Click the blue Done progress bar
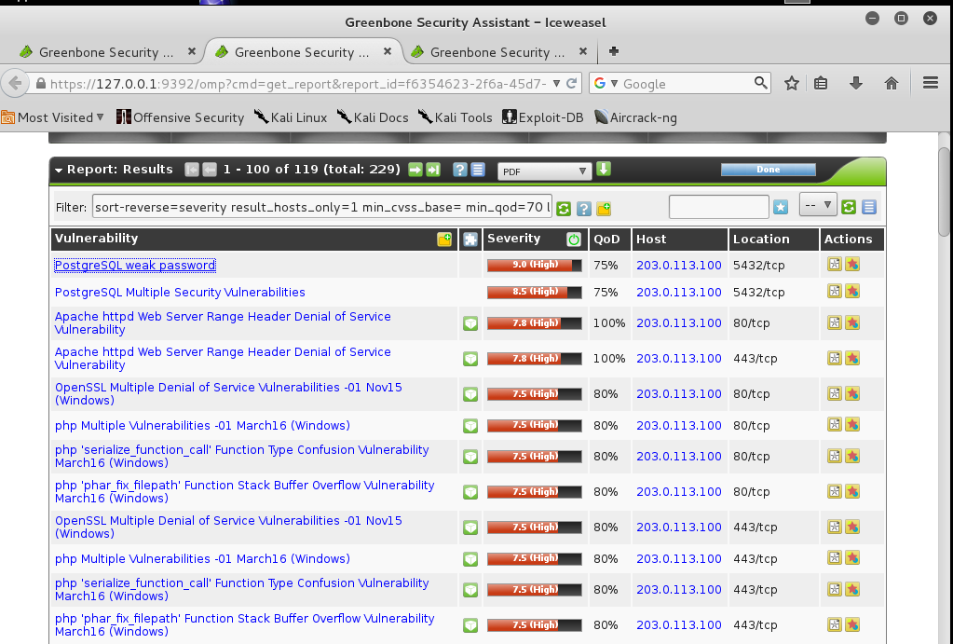 [x=769, y=170]
